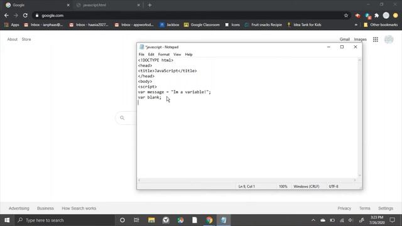
Task: Open the white document taskbar icon
Action: [195, 220]
